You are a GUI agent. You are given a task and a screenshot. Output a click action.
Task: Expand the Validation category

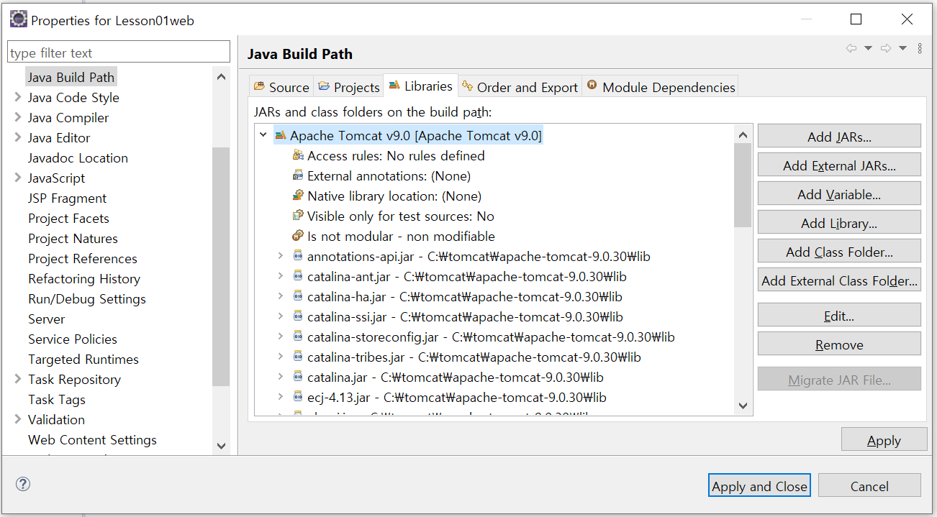pos(17,419)
